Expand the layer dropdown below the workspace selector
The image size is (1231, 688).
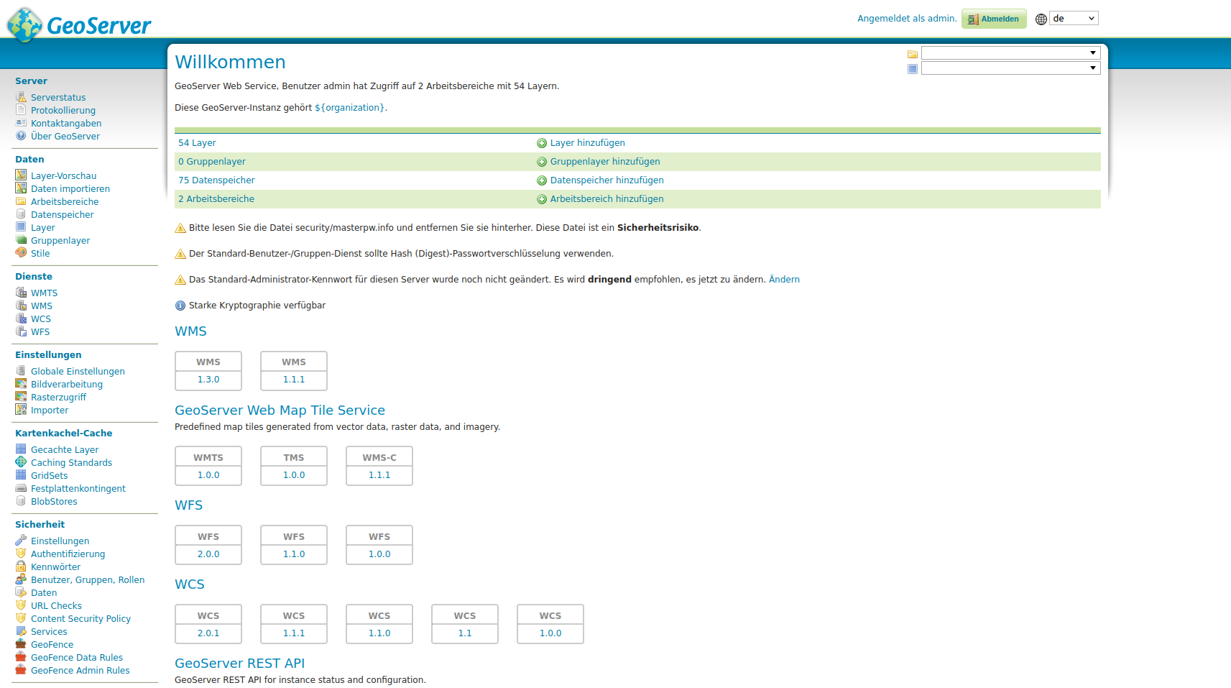coord(1010,68)
